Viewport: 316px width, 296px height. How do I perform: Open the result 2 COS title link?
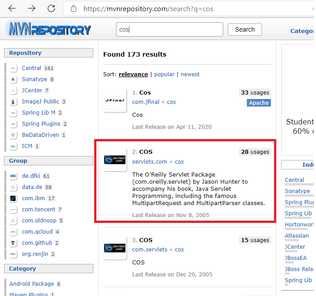pos(146,152)
